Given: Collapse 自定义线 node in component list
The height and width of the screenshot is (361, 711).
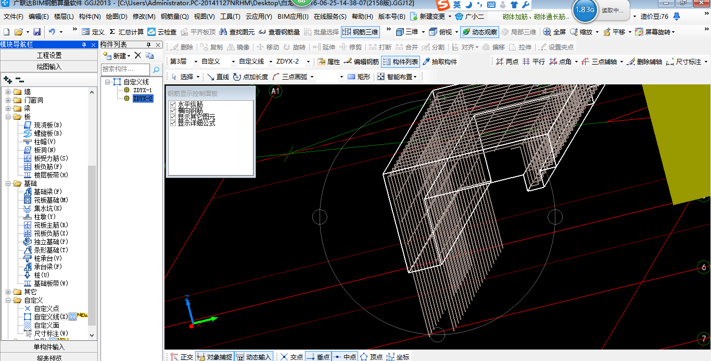Looking at the screenshot, I should tap(108, 82).
